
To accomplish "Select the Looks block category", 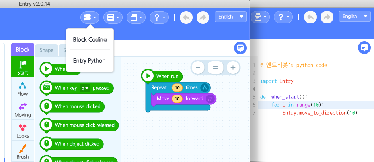I will pos(23,130).
